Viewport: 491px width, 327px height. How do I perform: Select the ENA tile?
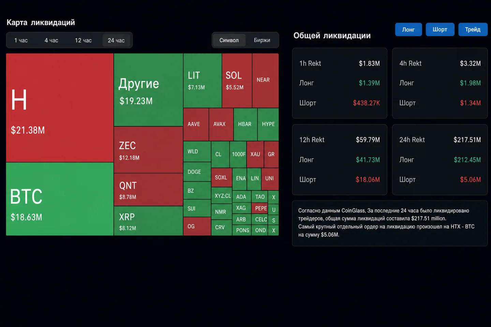240,178
